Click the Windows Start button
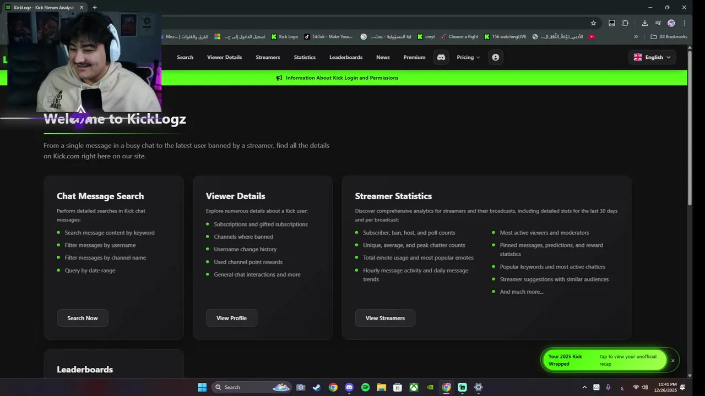The width and height of the screenshot is (705, 396). click(202, 387)
